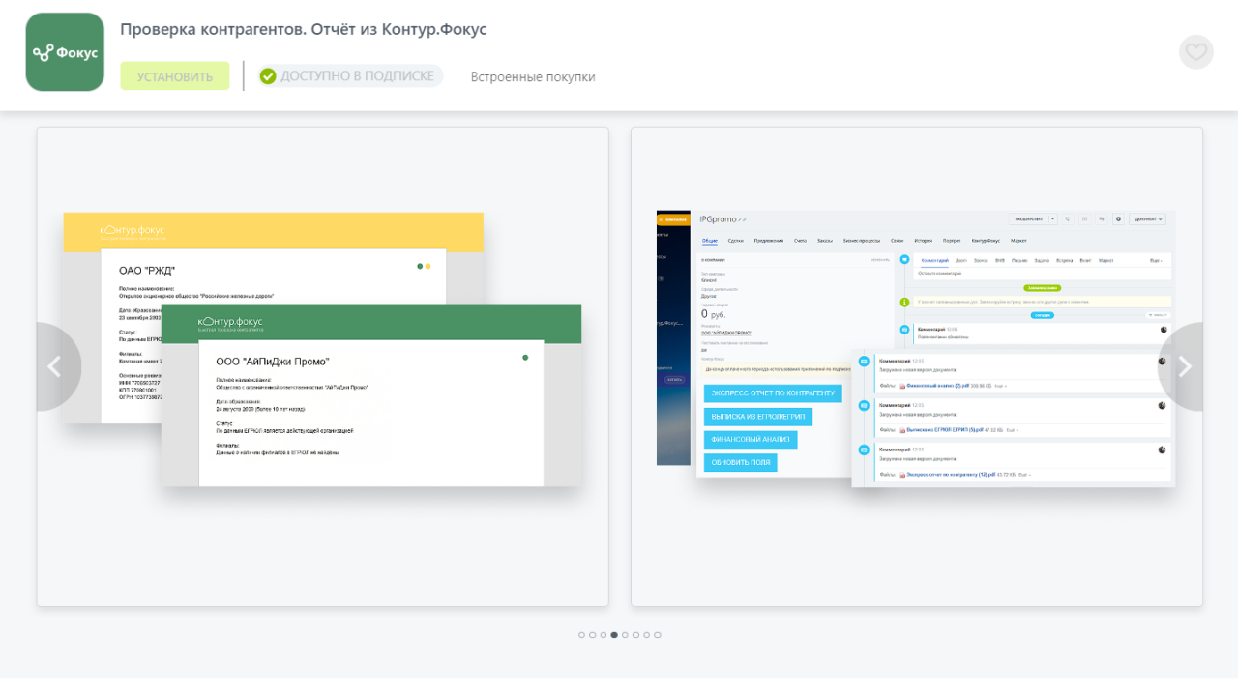Image resolution: width=1238 pixels, height=697 pixels.
Task: Open the IPGpromo CRM card screenshot thumbnail
Action: (x=917, y=366)
